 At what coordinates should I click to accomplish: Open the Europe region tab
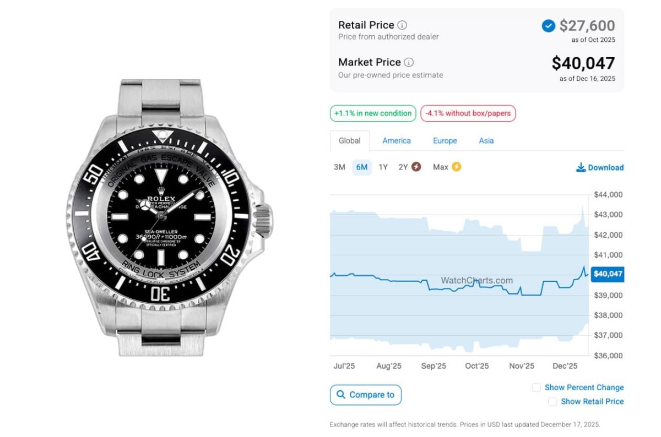tap(445, 141)
